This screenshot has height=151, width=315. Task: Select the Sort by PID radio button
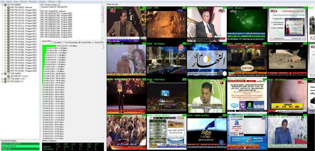pos(93,42)
